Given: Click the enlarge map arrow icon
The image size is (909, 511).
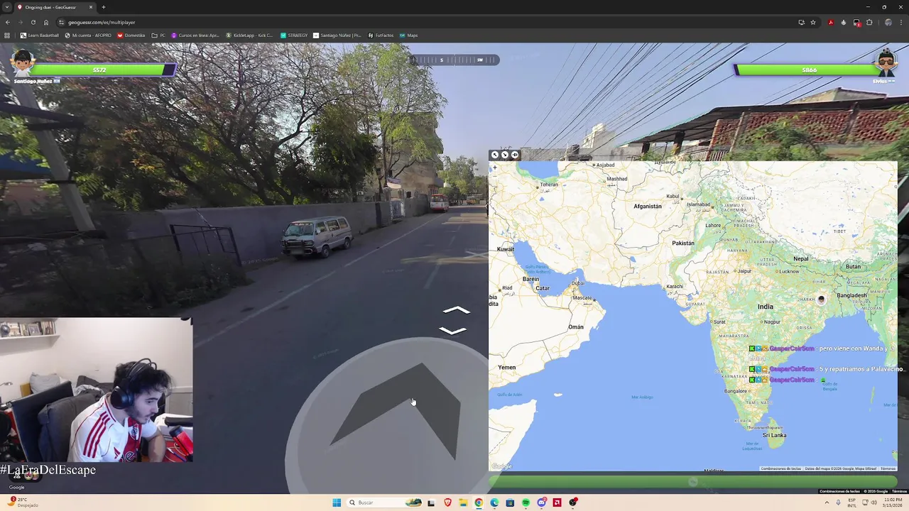Looking at the screenshot, I should tap(495, 155).
